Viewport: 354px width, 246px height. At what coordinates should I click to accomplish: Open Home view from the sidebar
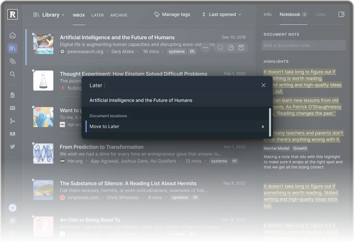pyautogui.click(x=12, y=35)
